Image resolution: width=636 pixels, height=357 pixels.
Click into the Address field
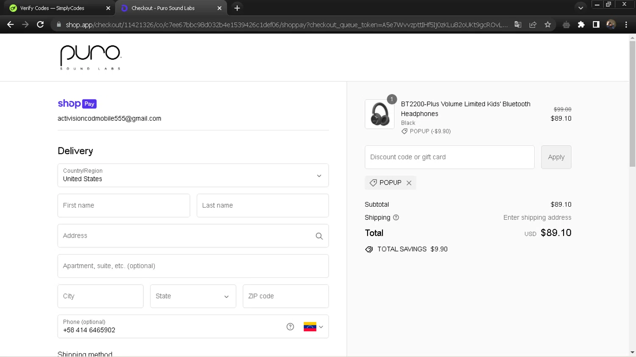pos(193,236)
